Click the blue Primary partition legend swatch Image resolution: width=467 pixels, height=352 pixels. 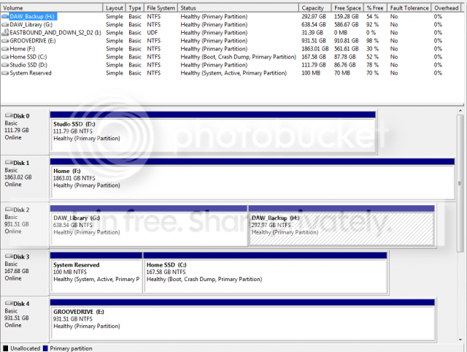[45, 348]
